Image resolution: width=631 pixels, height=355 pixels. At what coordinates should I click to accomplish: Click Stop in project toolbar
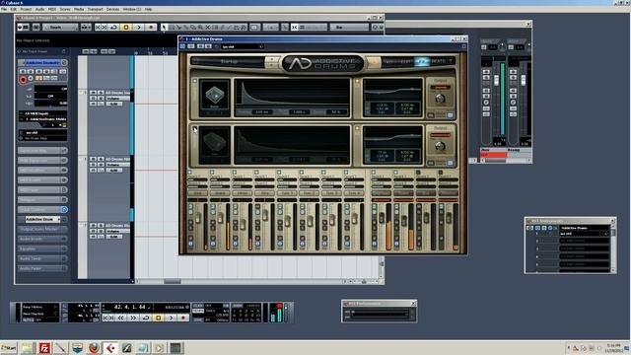pos(126,28)
